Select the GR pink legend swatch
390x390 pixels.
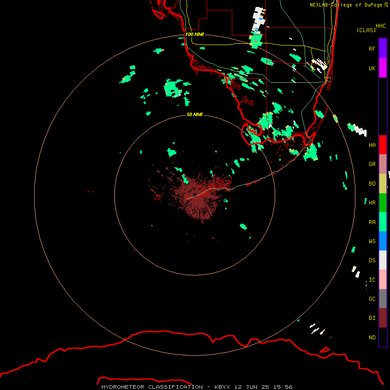pyautogui.click(x=383, y=164)
